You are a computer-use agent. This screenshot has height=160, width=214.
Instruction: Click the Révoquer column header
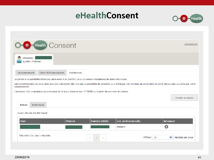(178, 121)
